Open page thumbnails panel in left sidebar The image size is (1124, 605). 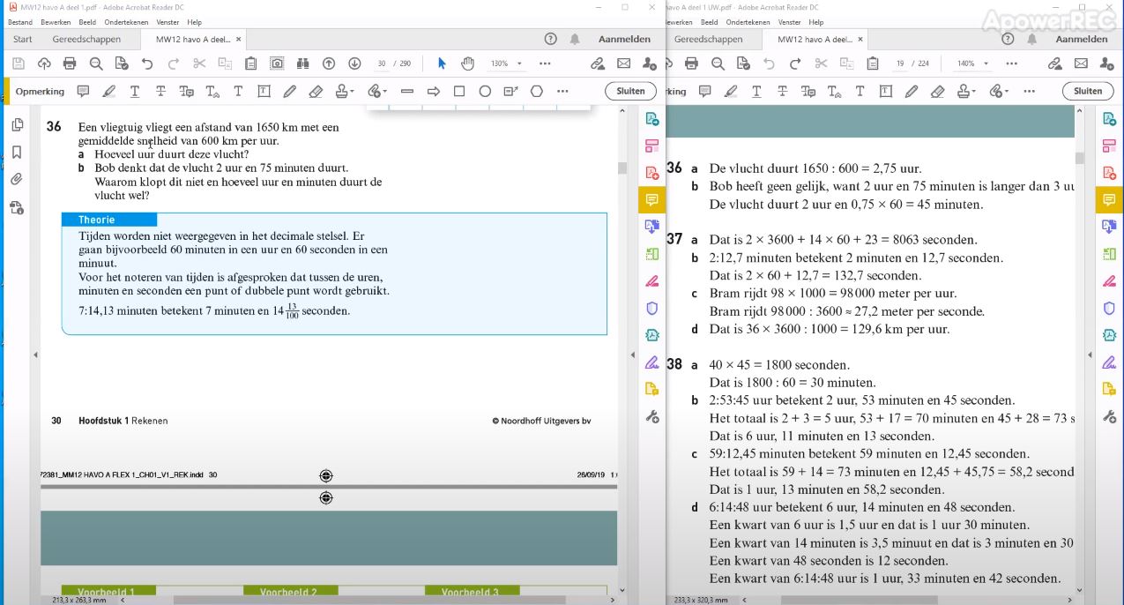tap(17, 125)
